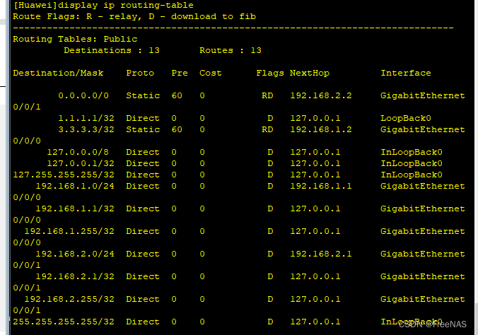
Task: Select destination 255.255.255.255/32
Action: click(x=64, y=322)
